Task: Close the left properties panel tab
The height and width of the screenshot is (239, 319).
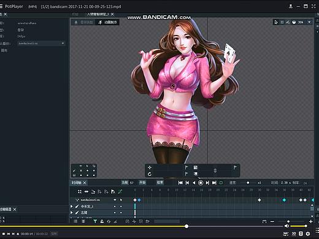Action: pyautogui.click(x=6, y=14)
